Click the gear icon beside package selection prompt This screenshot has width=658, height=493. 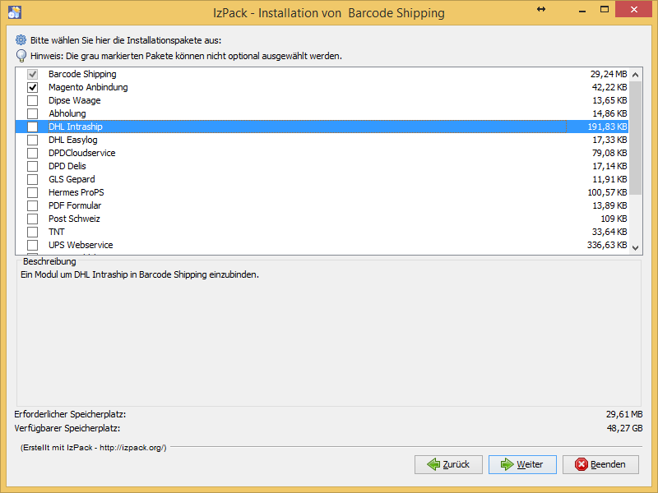click(21, 40)
